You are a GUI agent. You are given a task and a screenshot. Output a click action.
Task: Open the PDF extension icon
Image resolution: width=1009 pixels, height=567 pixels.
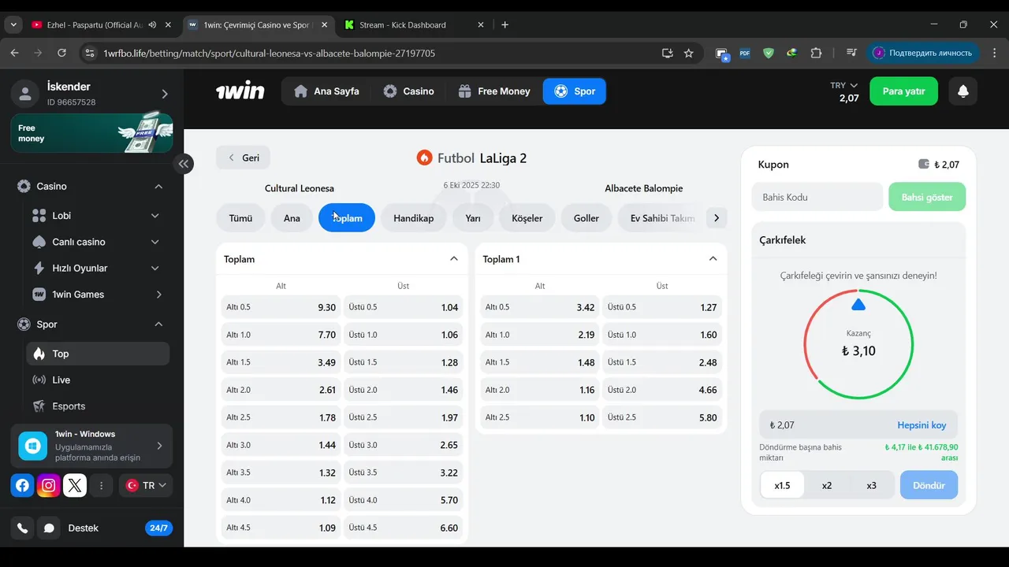745,54
